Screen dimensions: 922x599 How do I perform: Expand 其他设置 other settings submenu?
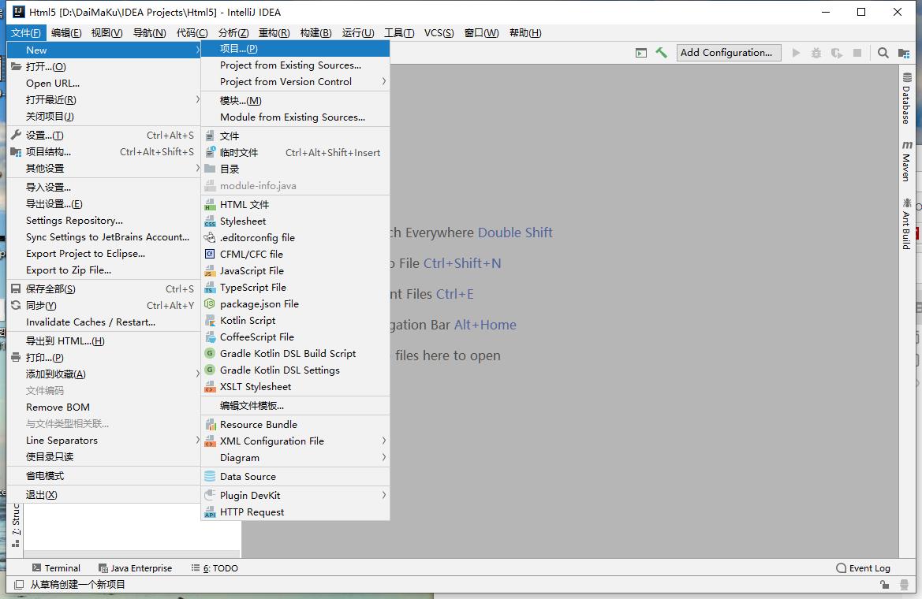pyautogui.click(x=103, y=168)
